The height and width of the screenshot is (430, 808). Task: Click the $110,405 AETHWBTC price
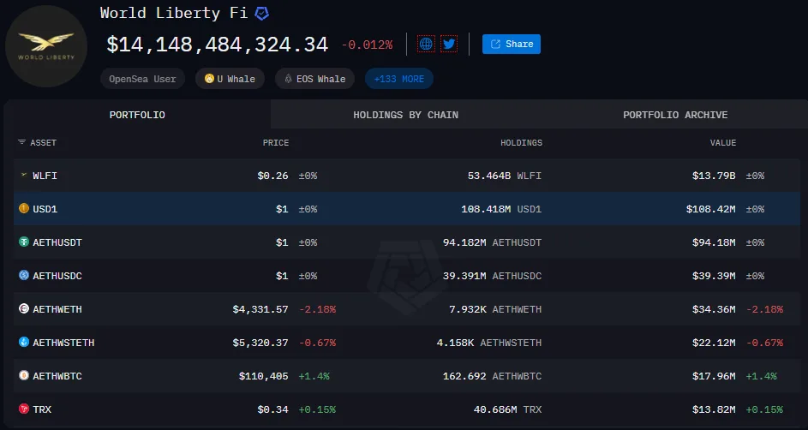click(263, 376)
